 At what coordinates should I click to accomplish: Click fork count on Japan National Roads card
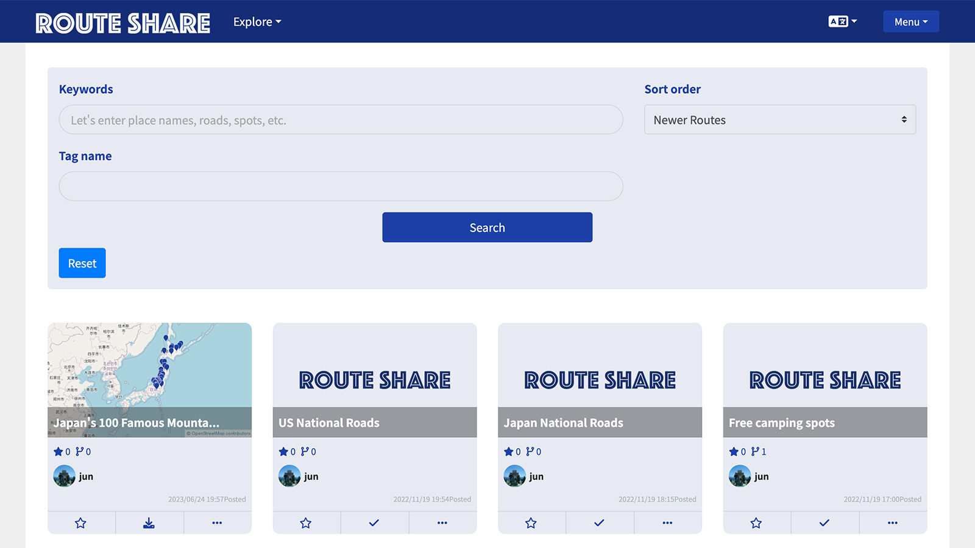pyautogui.click(x=534, y=452)
